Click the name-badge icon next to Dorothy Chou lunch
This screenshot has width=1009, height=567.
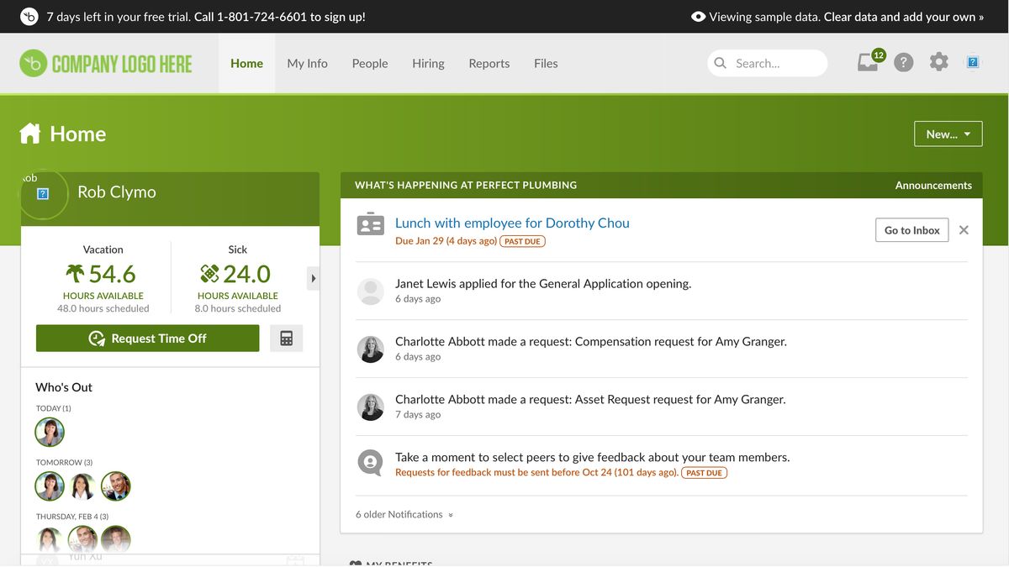[x=370, y=224]
